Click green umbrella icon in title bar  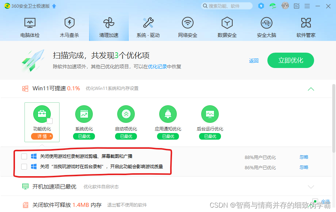(x=273, y=6)
